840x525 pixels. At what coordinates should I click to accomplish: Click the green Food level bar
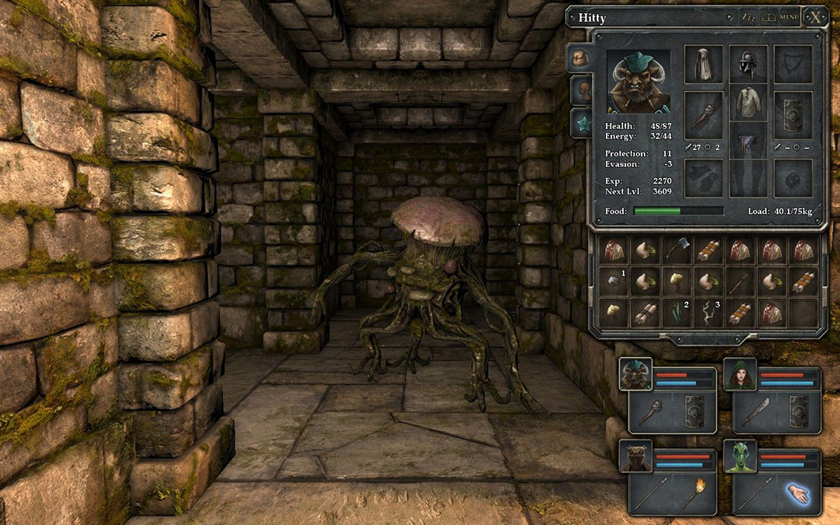pyautogui.click(x=657, y=211)
